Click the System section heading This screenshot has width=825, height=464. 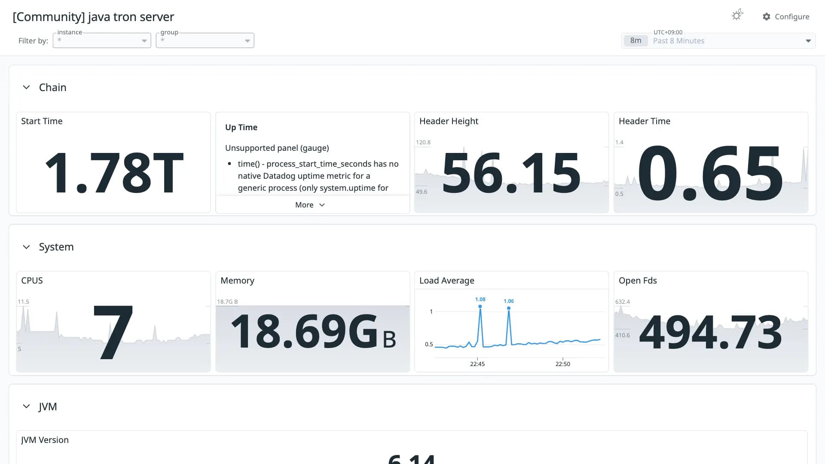(56, 247)
